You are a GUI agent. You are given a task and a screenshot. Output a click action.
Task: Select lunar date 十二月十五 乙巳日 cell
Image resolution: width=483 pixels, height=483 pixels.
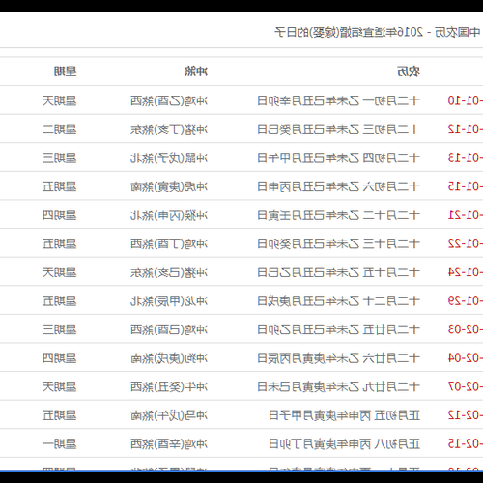point(338,272)
